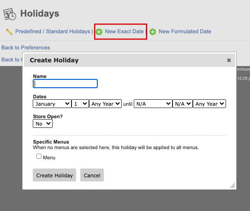This screenshot has height=211, width=250.
Task: Open the start day dropdown showing 1
Action: click(80, 104)
